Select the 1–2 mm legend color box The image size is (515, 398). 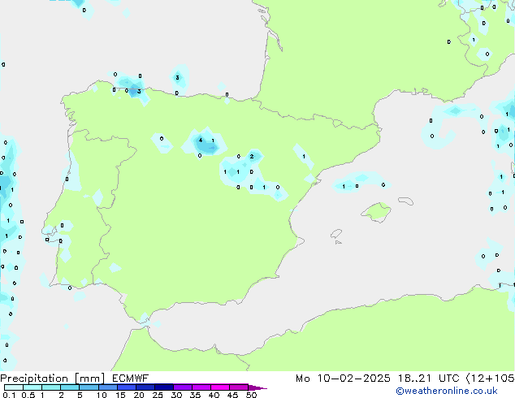click(51, 387)
